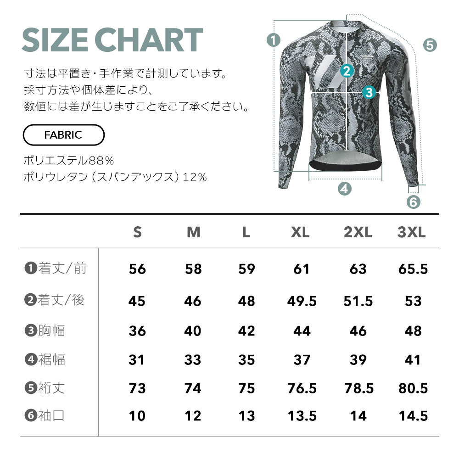The height and width of the screenshot is (459, 459).
Task: Click the 40 chest width value for M
Action: point(193,331)
